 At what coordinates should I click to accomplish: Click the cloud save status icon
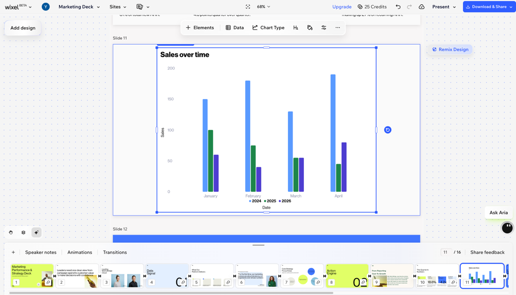pyautogui.click(x=422, y=7)
